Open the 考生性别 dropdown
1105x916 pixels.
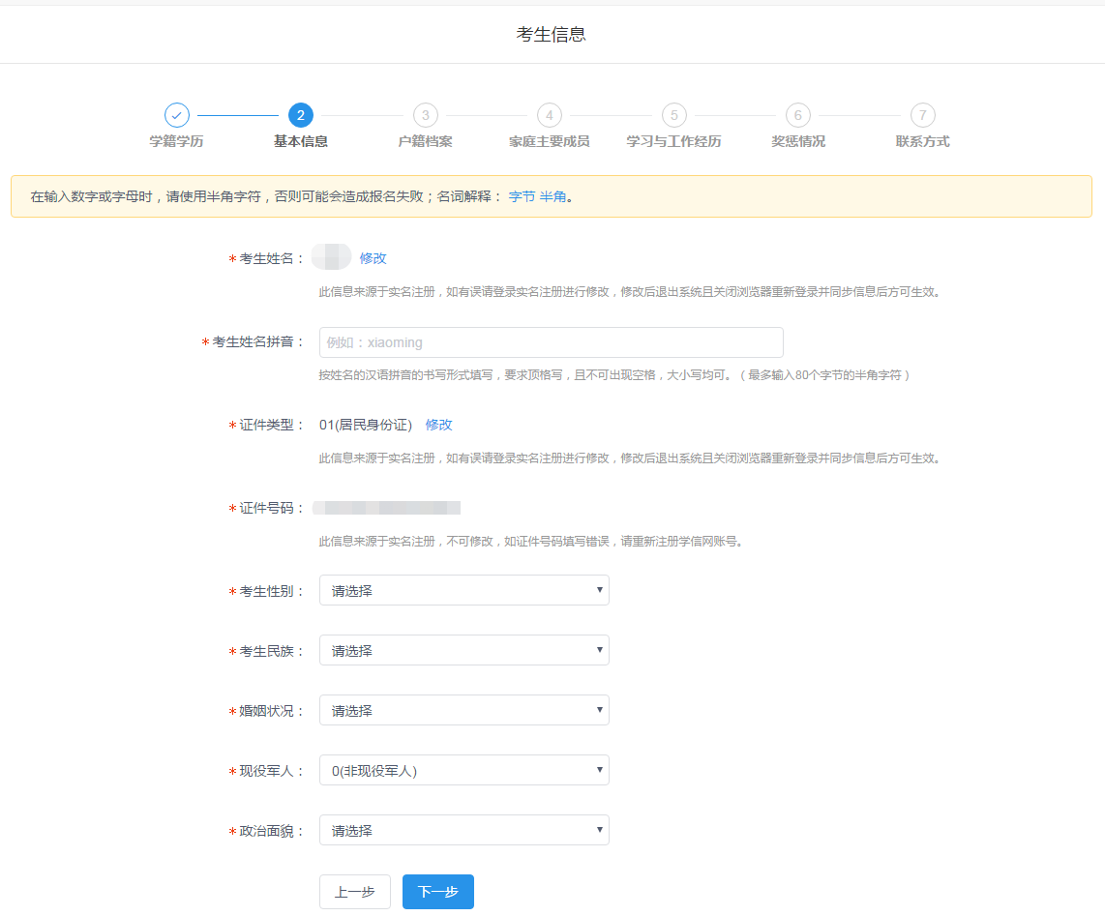[x=463, y=590]
